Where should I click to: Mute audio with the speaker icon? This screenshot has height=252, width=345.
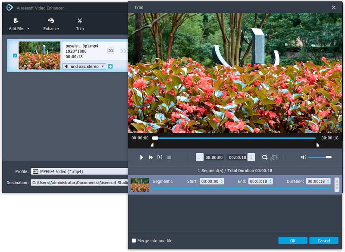tap(304, 157)
